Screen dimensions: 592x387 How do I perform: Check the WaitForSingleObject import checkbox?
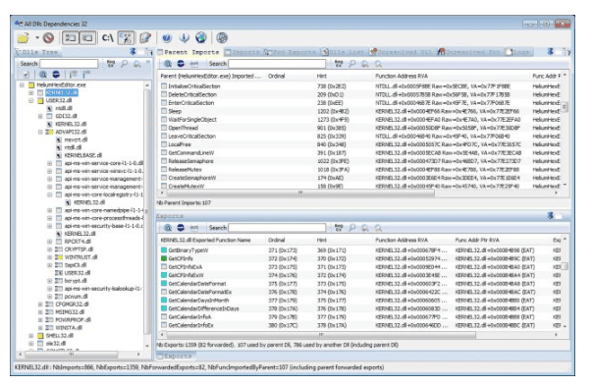point(164,119)
